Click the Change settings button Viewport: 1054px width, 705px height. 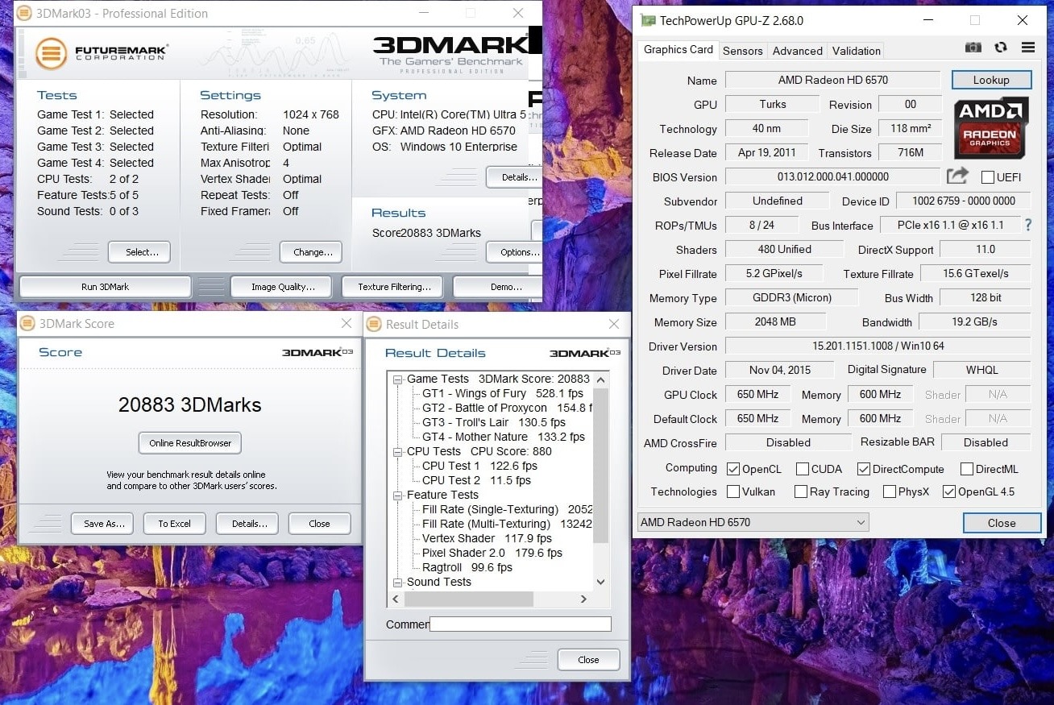313,252
